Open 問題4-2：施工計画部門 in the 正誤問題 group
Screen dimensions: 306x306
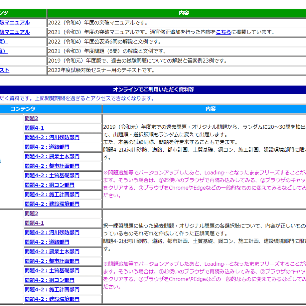pos(52,290)
